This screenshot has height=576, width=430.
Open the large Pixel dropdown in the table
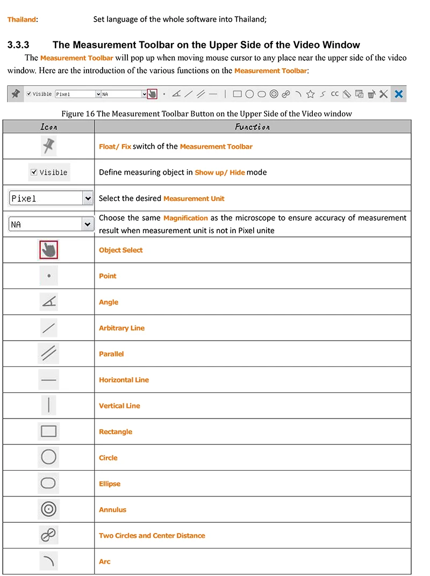coord(51,198)
